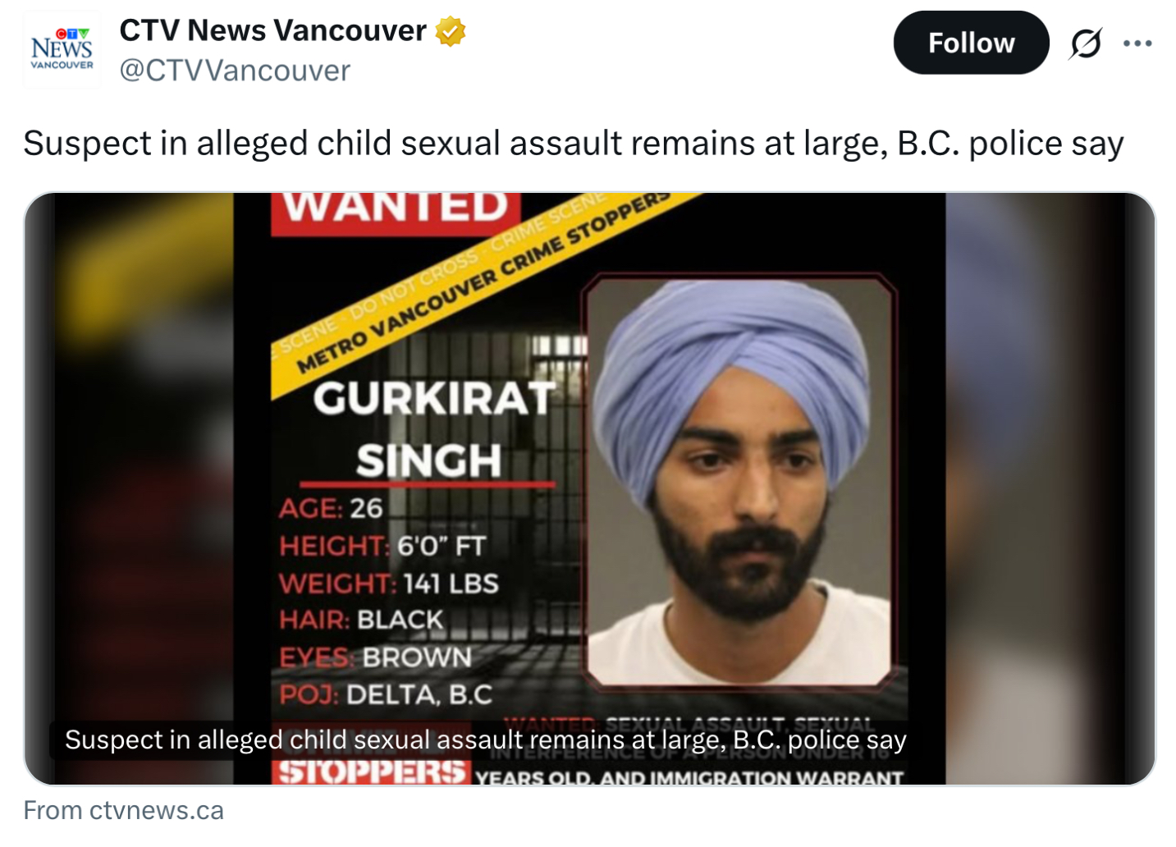
Task: Click the POJ: DELTA, B.C line
Action: tap(386, 695)
